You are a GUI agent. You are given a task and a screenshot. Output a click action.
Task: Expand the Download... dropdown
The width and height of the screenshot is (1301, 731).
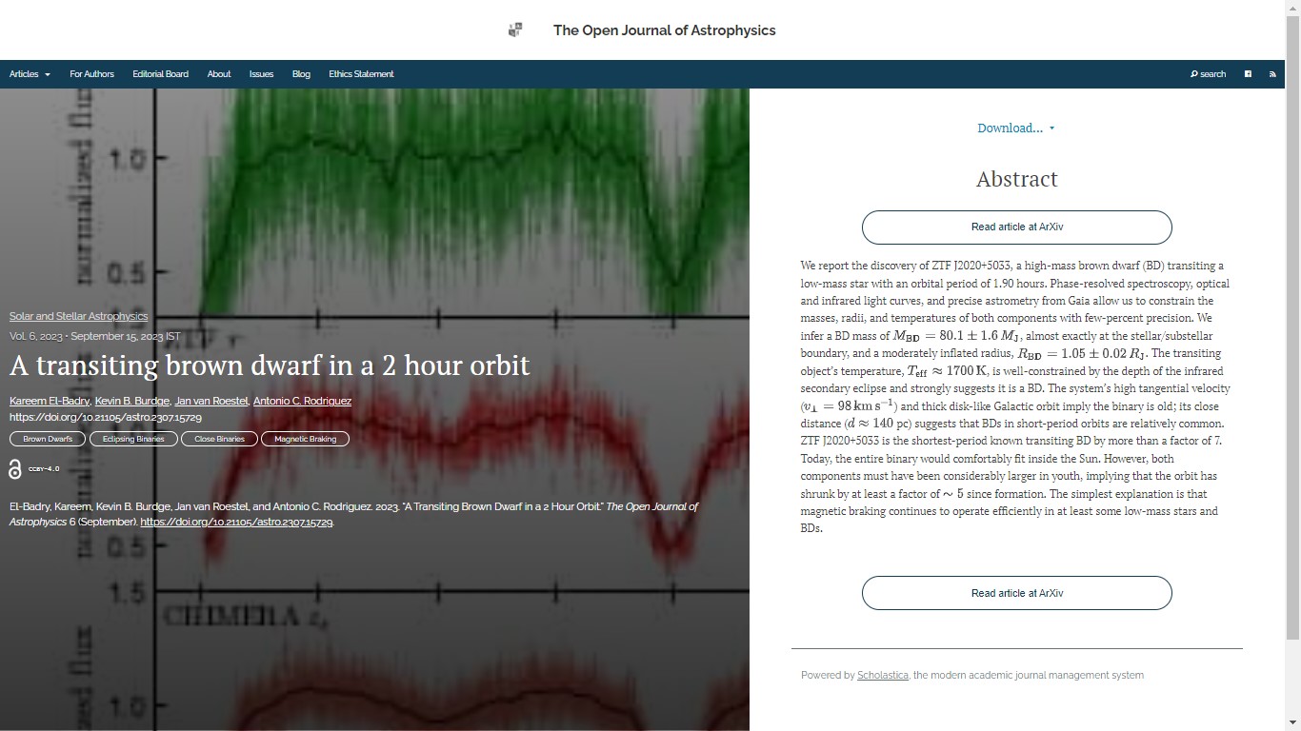tap(1015, 128)
